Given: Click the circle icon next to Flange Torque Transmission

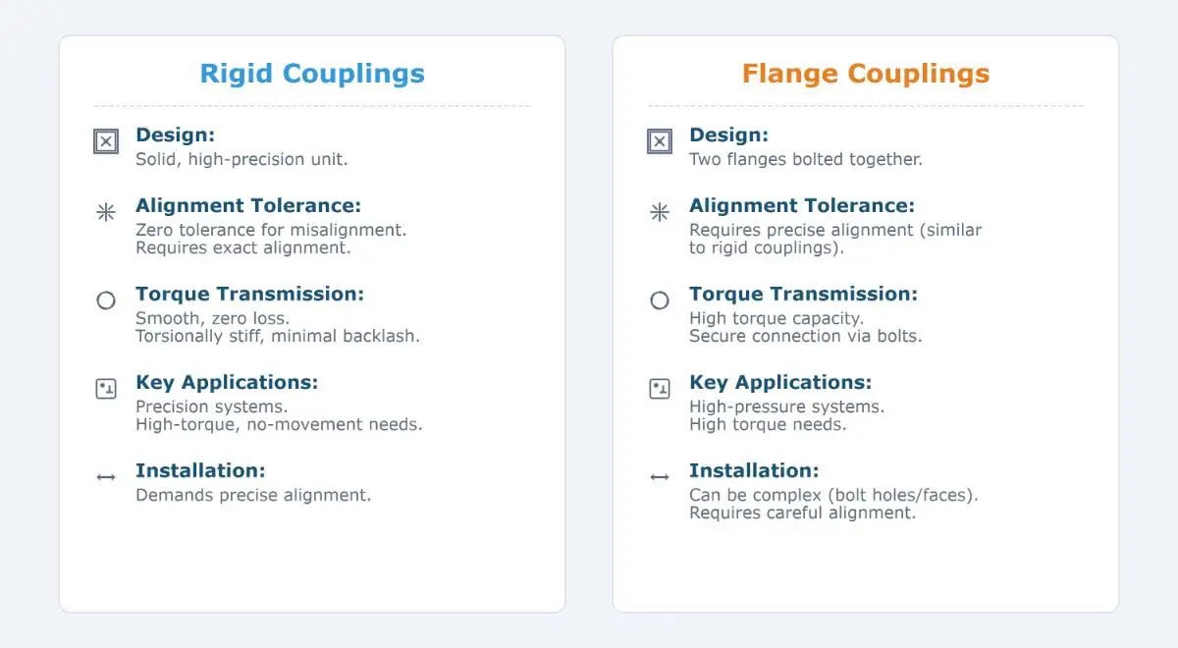Looking at the screenshot, I should (x=660, y=300).
